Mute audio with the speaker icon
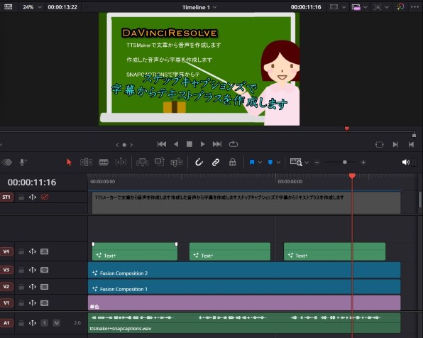 pyautogui.click(x=405, y=162)
